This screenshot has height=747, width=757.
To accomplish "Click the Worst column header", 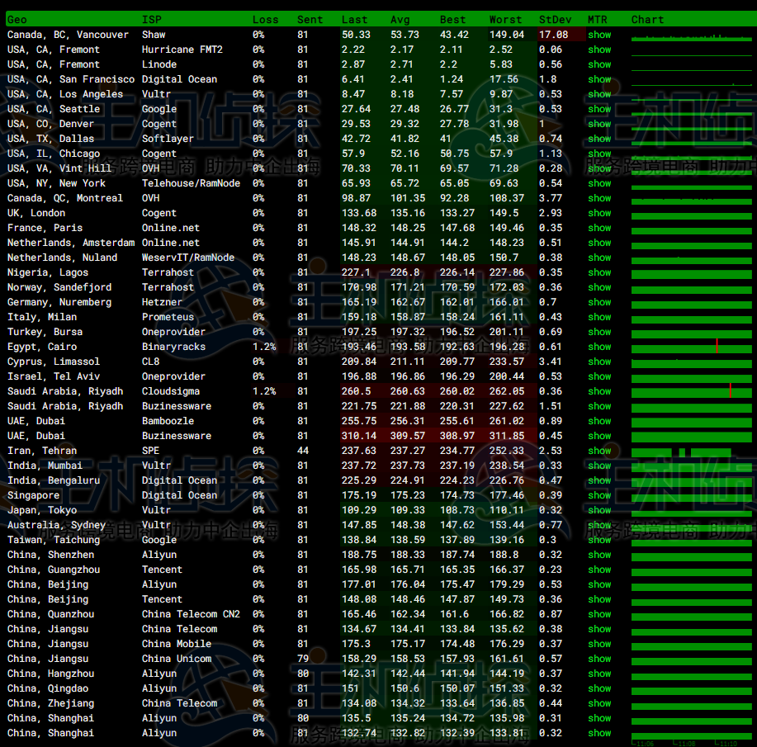I will coord(505,19).
